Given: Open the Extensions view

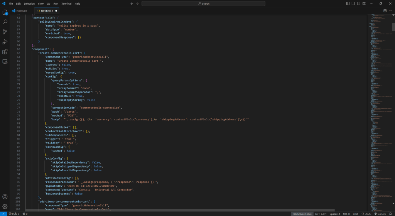Looking at the screenshot, I should point(5,52).
